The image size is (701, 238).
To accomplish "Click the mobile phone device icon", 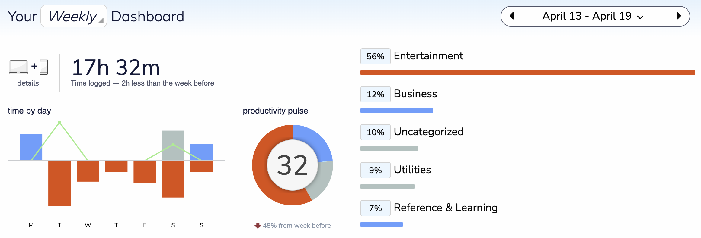I will pyautogui.click(x=44, y=67).
